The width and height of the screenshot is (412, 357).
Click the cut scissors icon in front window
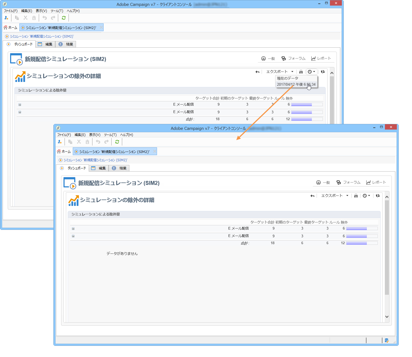click(x=79, y=142)
